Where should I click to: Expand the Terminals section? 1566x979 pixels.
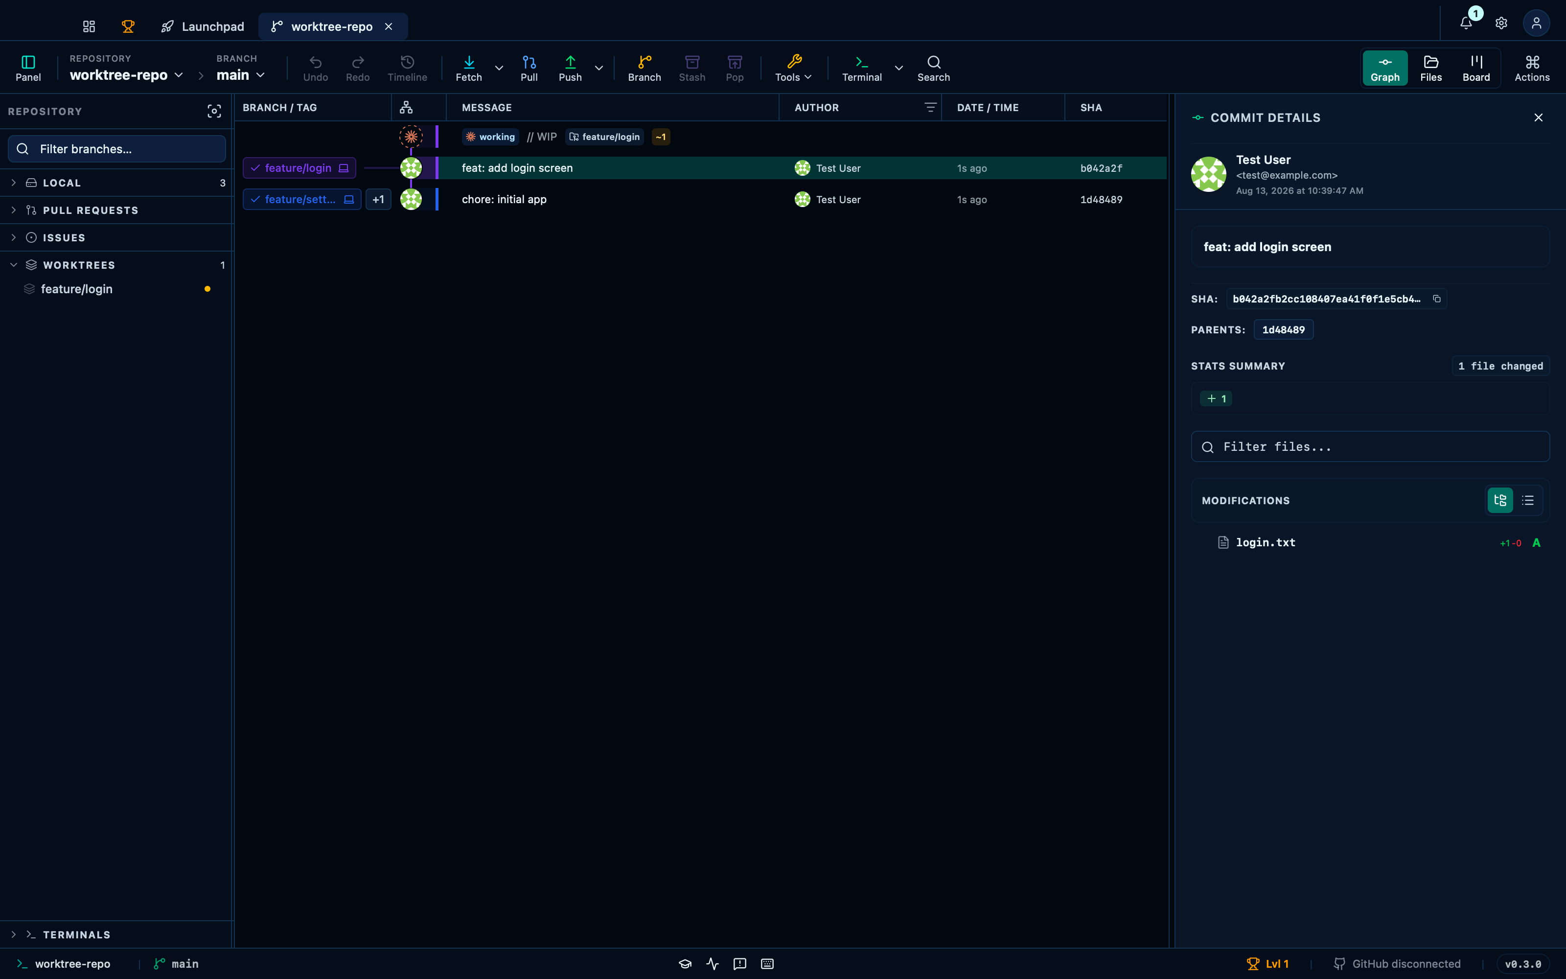[x=116, y=934]
